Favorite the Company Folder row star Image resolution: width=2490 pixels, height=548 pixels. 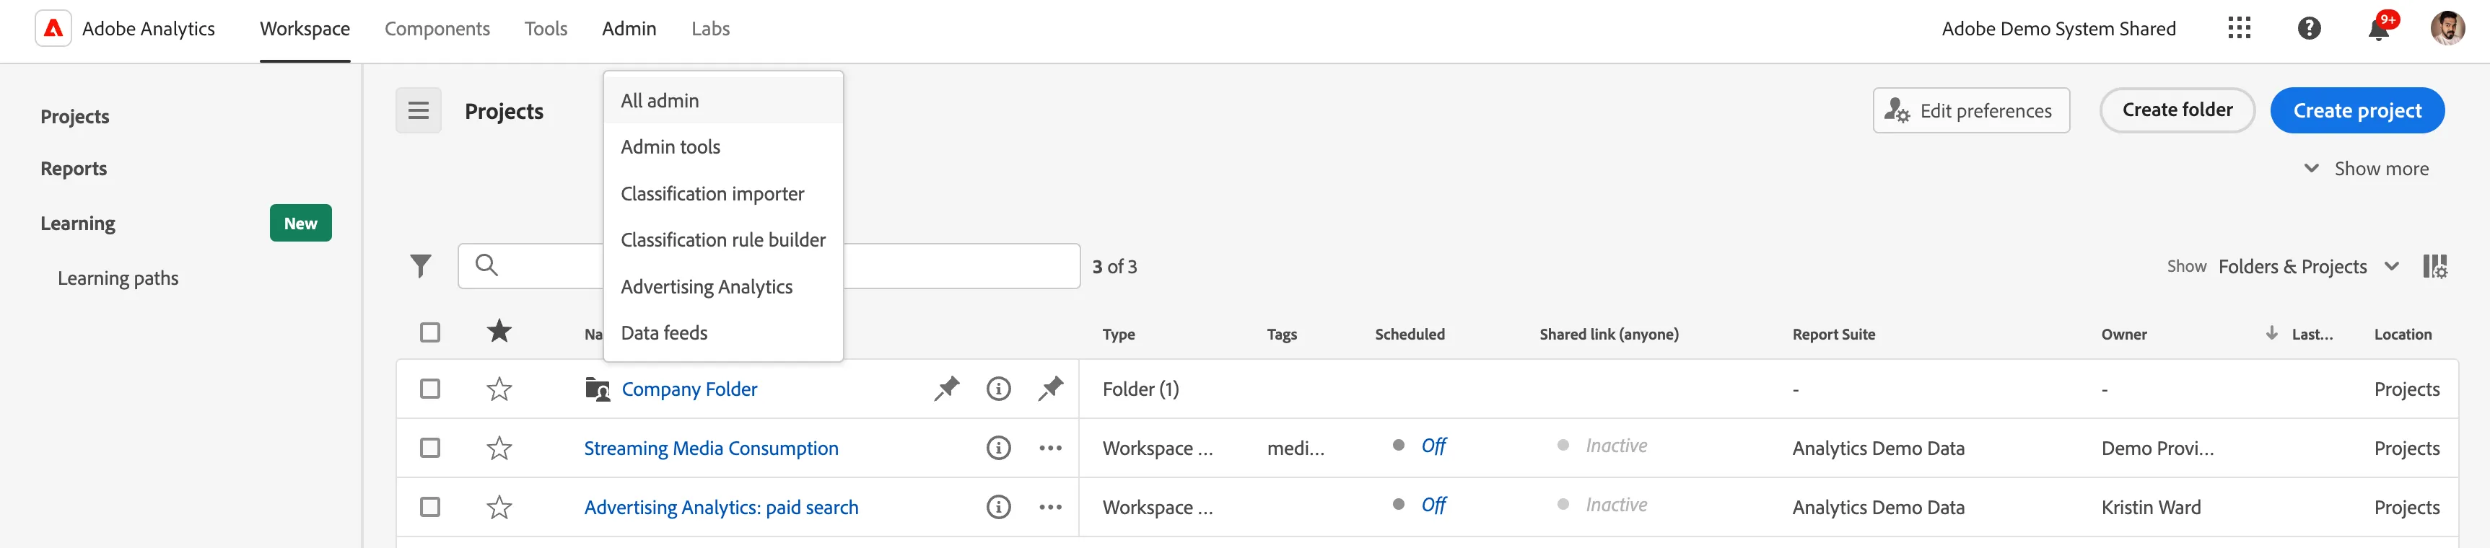coord(499,389)
